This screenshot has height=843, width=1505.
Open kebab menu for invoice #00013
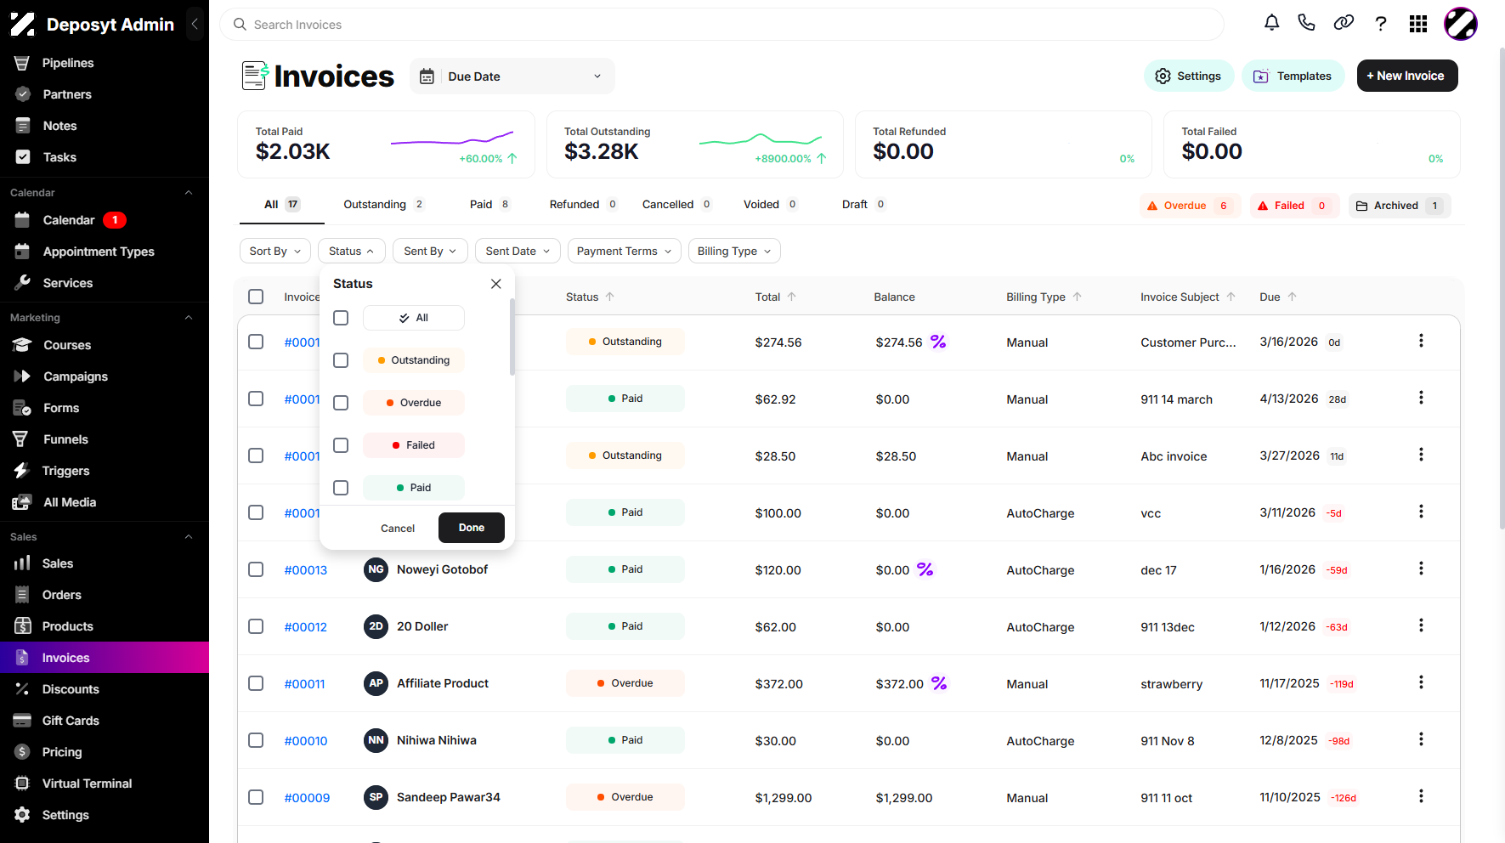pos(1421,569)
